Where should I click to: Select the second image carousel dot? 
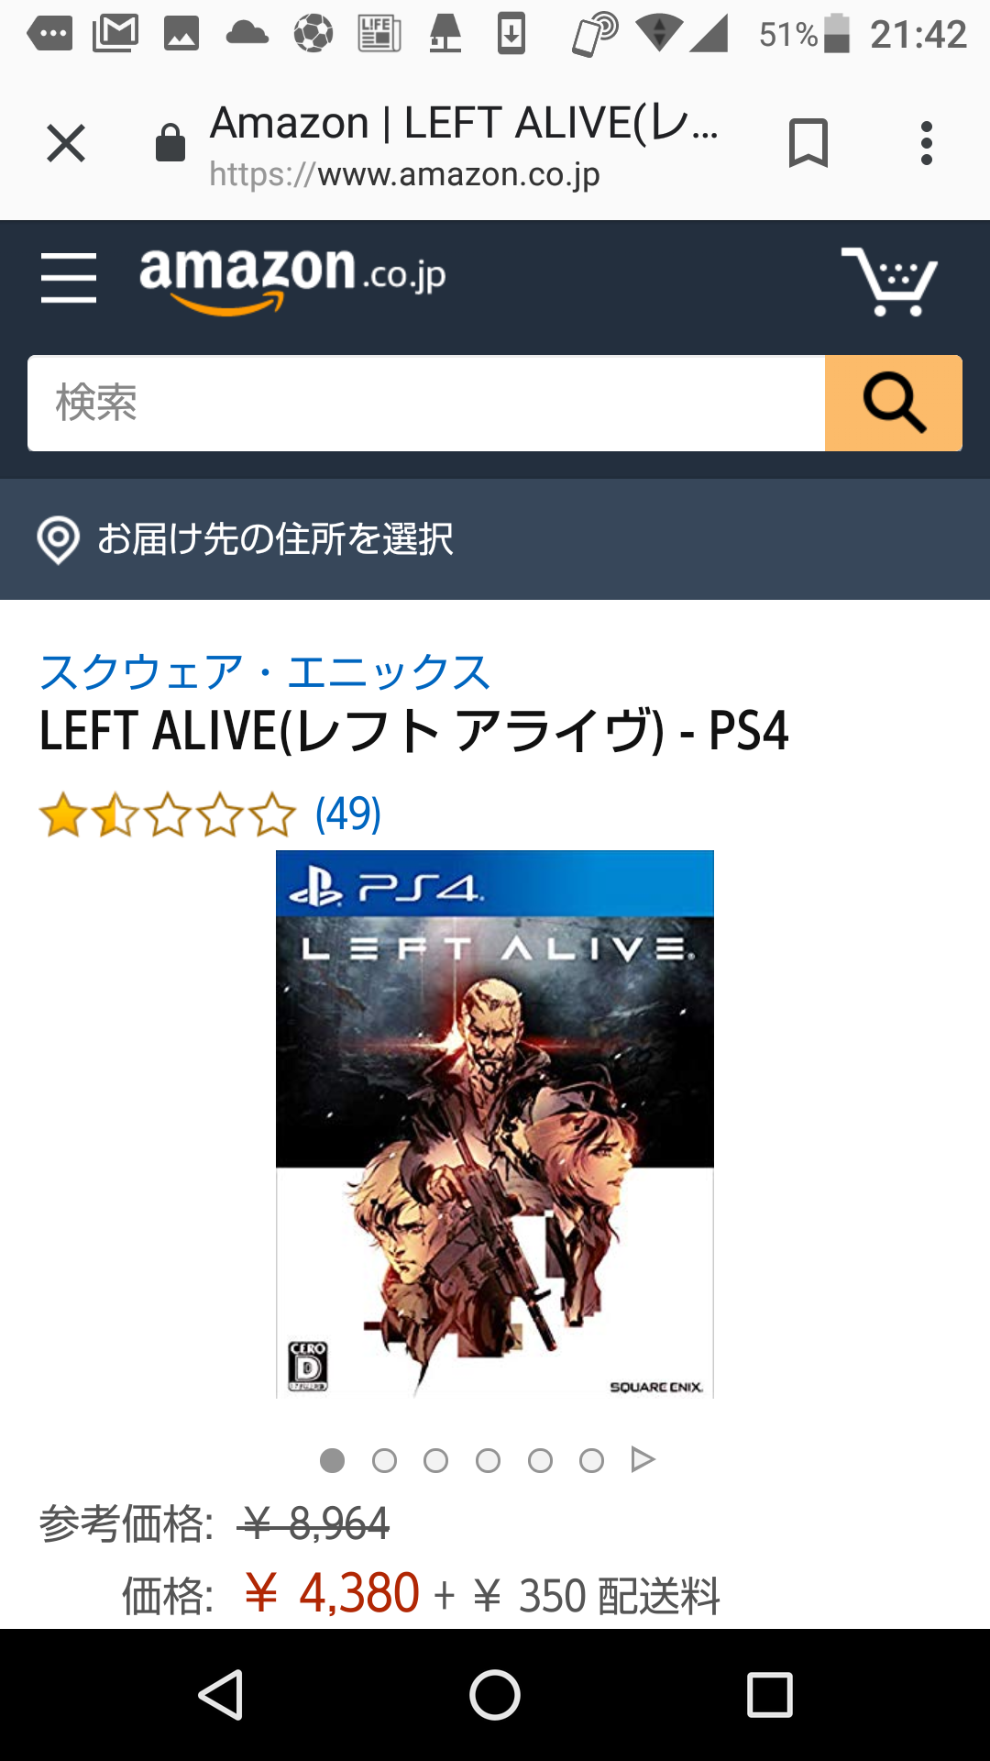point(384,1460)
